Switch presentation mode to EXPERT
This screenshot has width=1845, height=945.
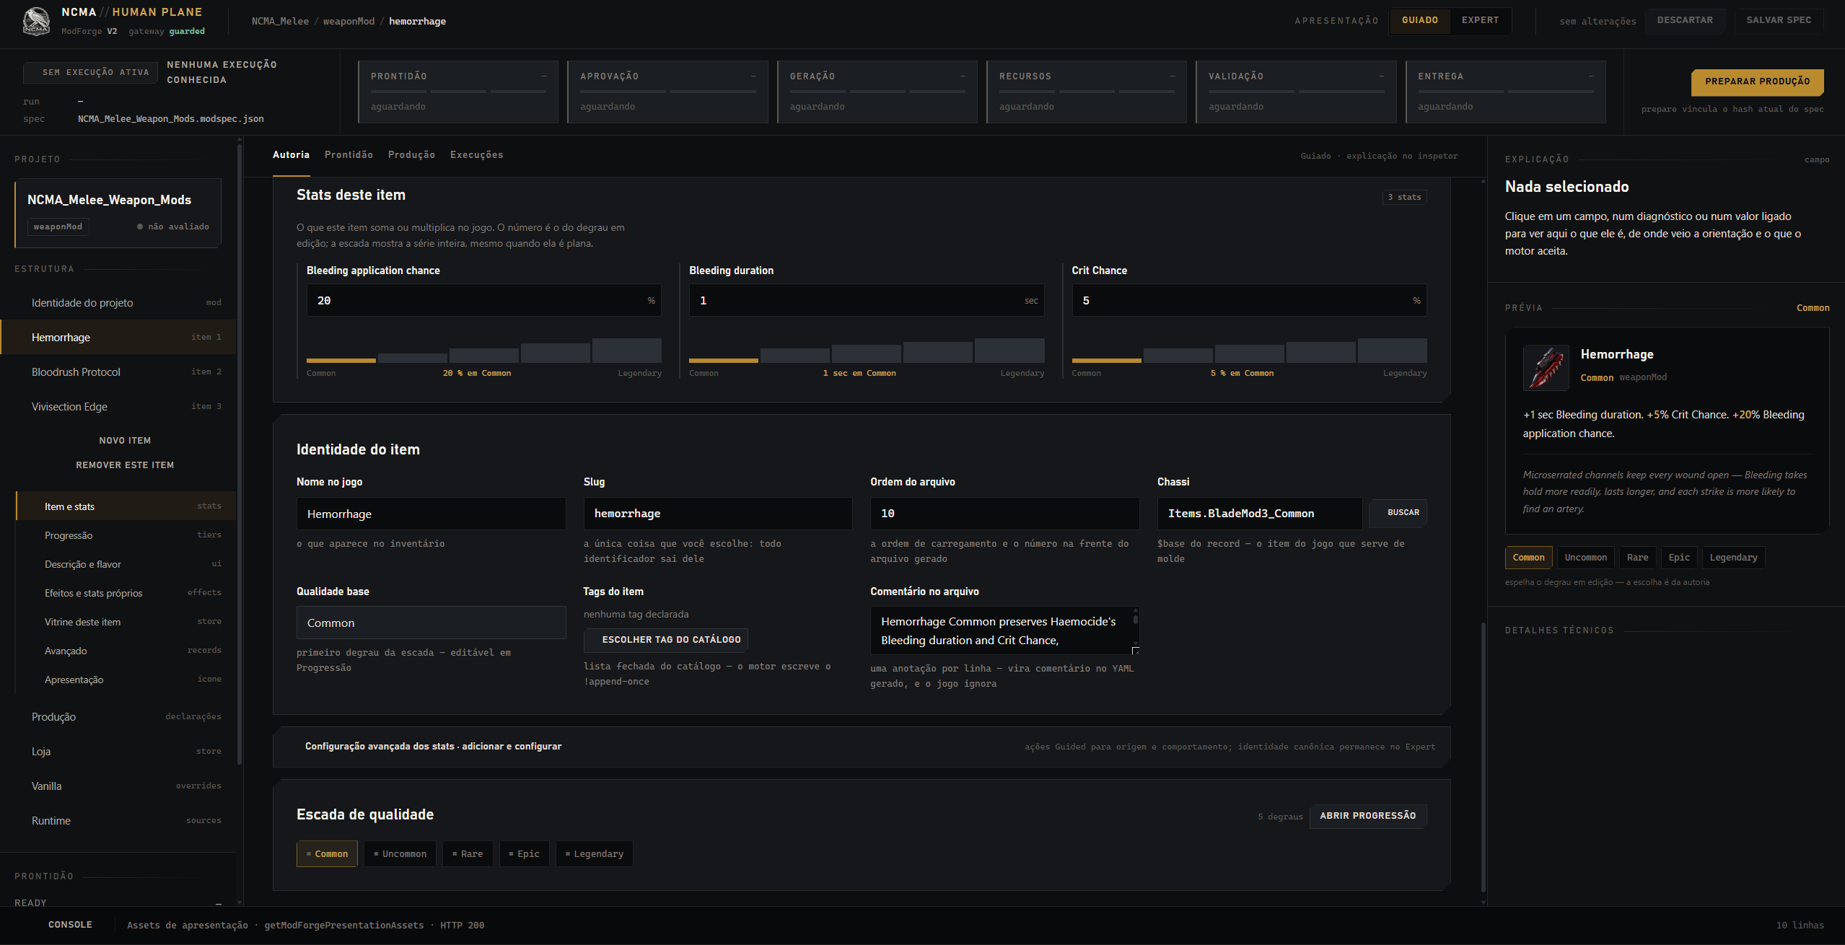click(1480, 20)
